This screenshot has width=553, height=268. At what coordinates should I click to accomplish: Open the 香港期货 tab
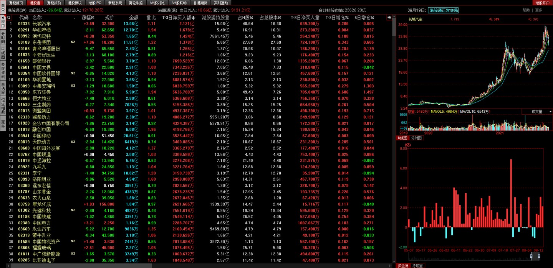200,3
